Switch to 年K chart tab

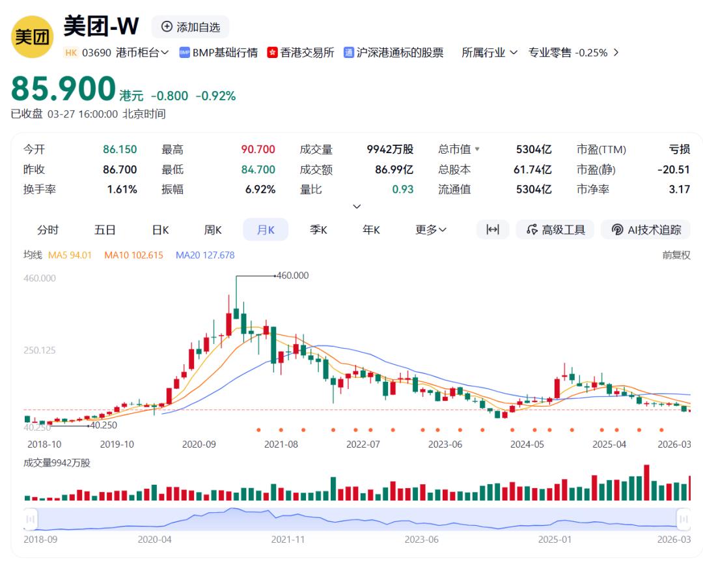pyautogui.click(x=371, y=230)
